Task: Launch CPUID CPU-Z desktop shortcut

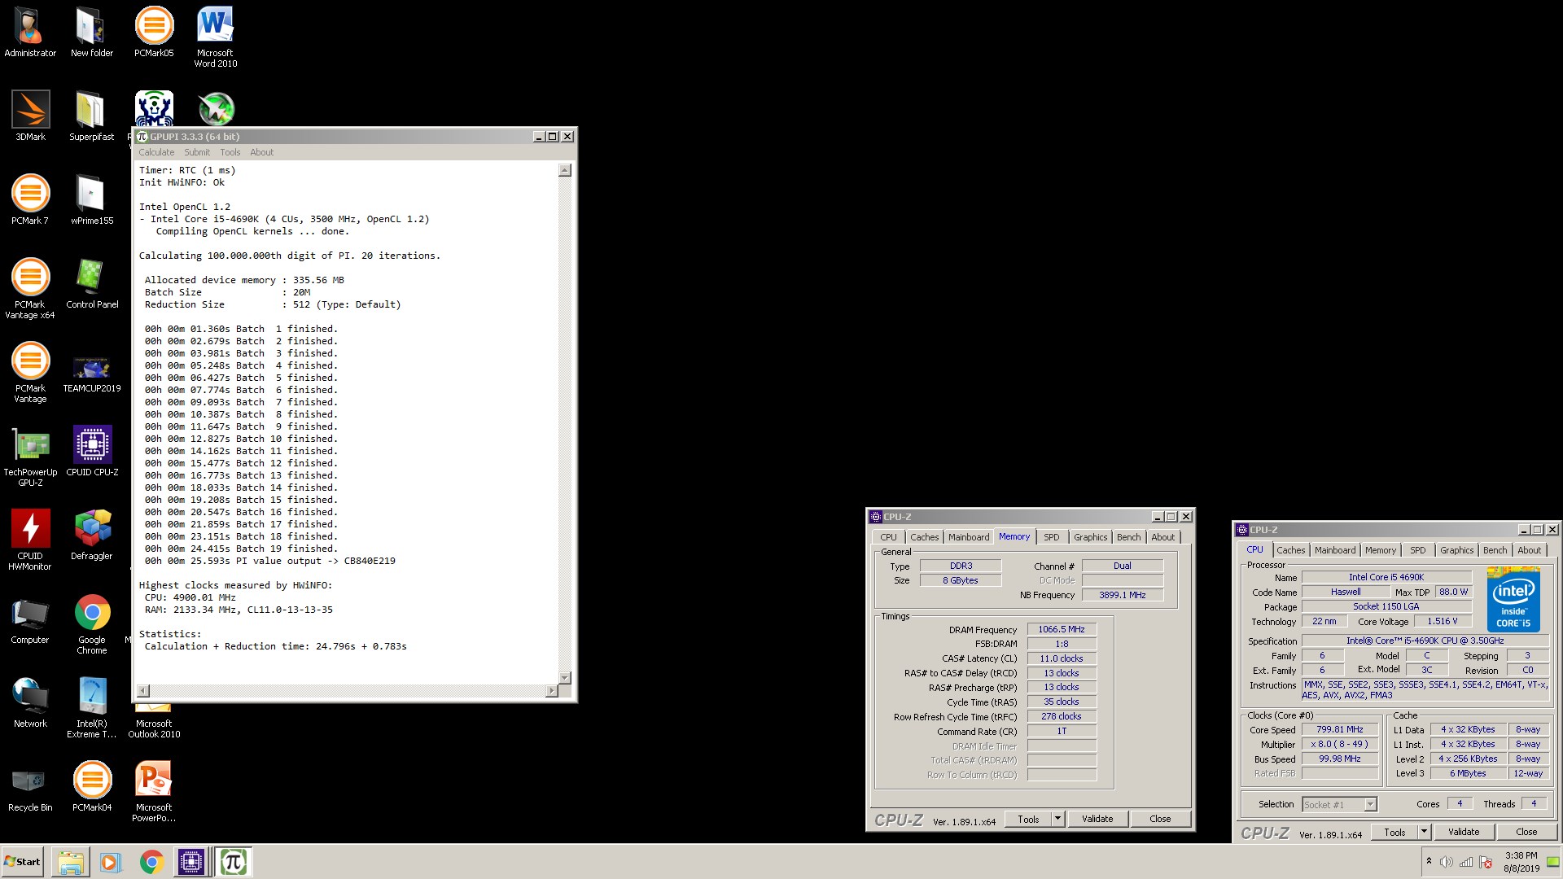Action: point(92,451)
